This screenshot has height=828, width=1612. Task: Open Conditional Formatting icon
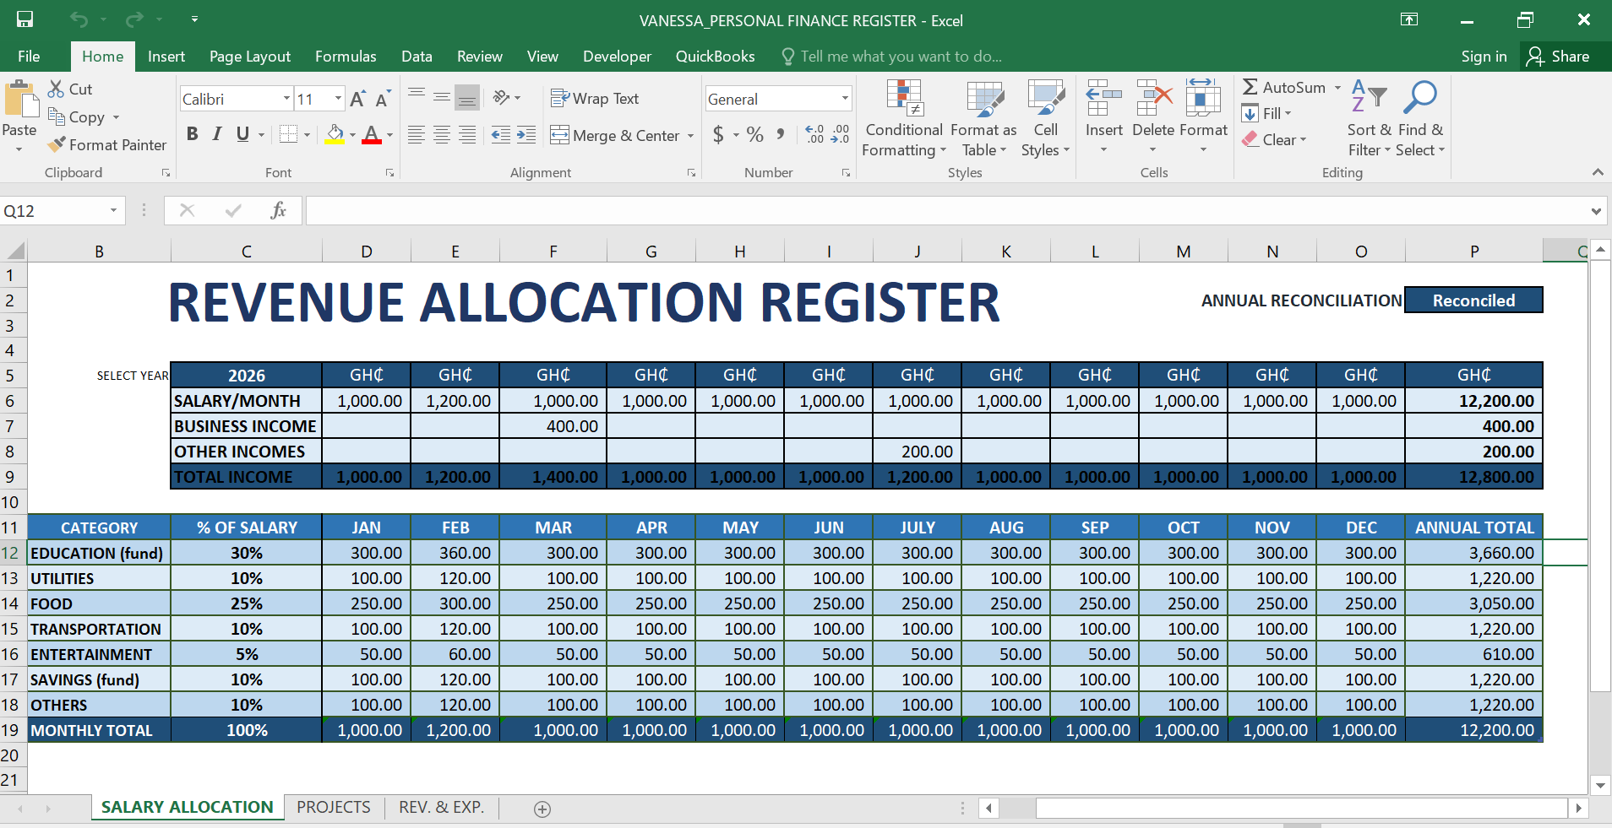[x=904, y=98]
